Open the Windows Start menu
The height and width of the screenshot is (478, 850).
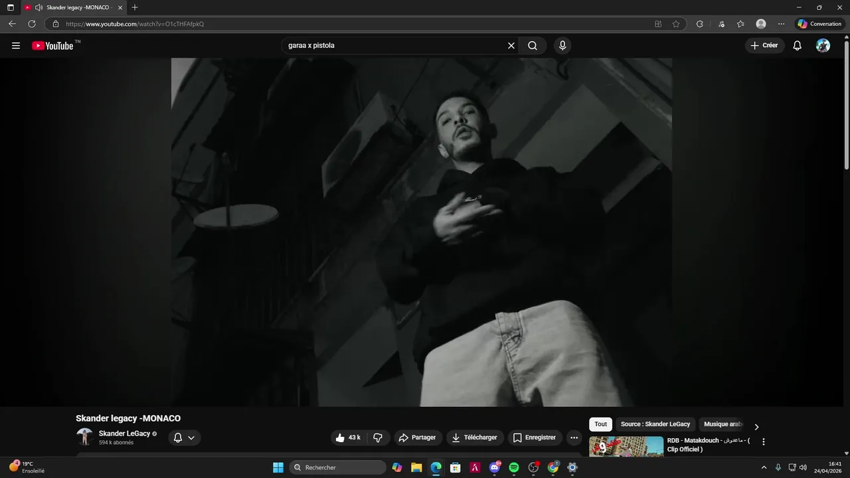click(278, 467)
